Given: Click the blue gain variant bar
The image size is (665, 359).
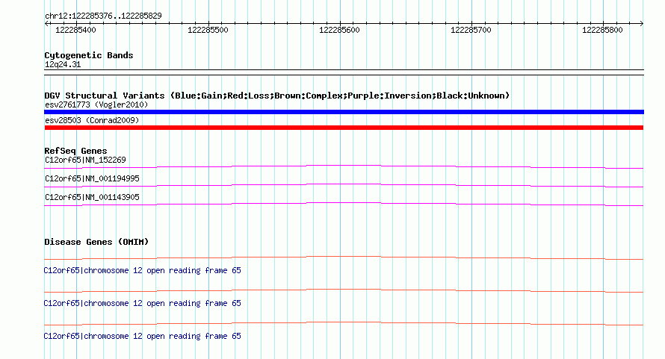Looking at the screenshot, I should tap(344, 112).
